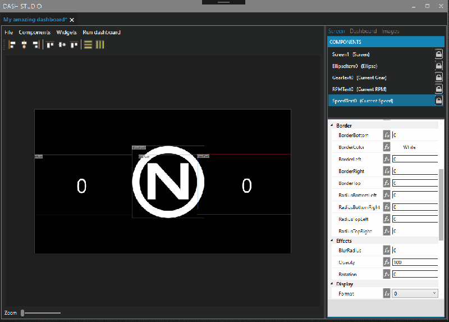
Task: Click the properties panel vertical scrollbar
Action: (x=441, y=205)
